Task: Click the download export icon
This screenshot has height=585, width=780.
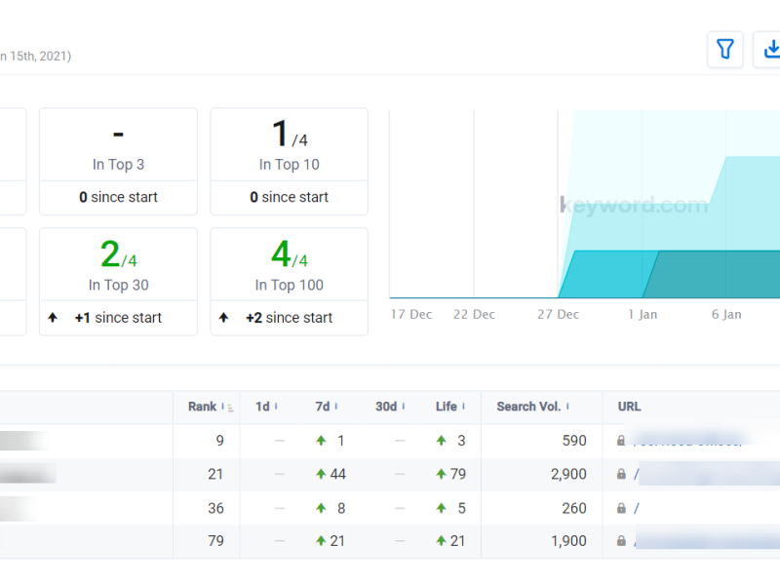Action: click(x=770, y=50)
